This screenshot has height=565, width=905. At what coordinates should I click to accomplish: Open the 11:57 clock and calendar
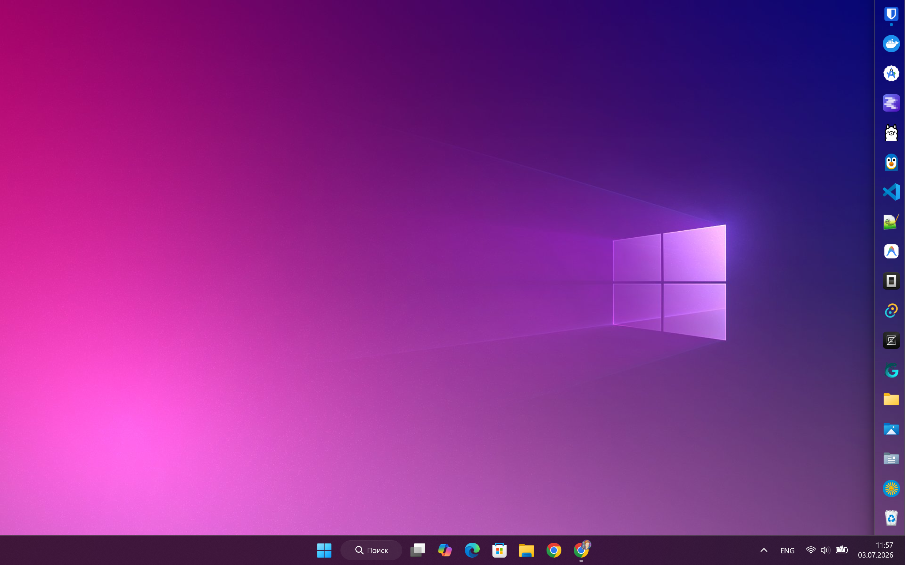[x=875, y=550]
